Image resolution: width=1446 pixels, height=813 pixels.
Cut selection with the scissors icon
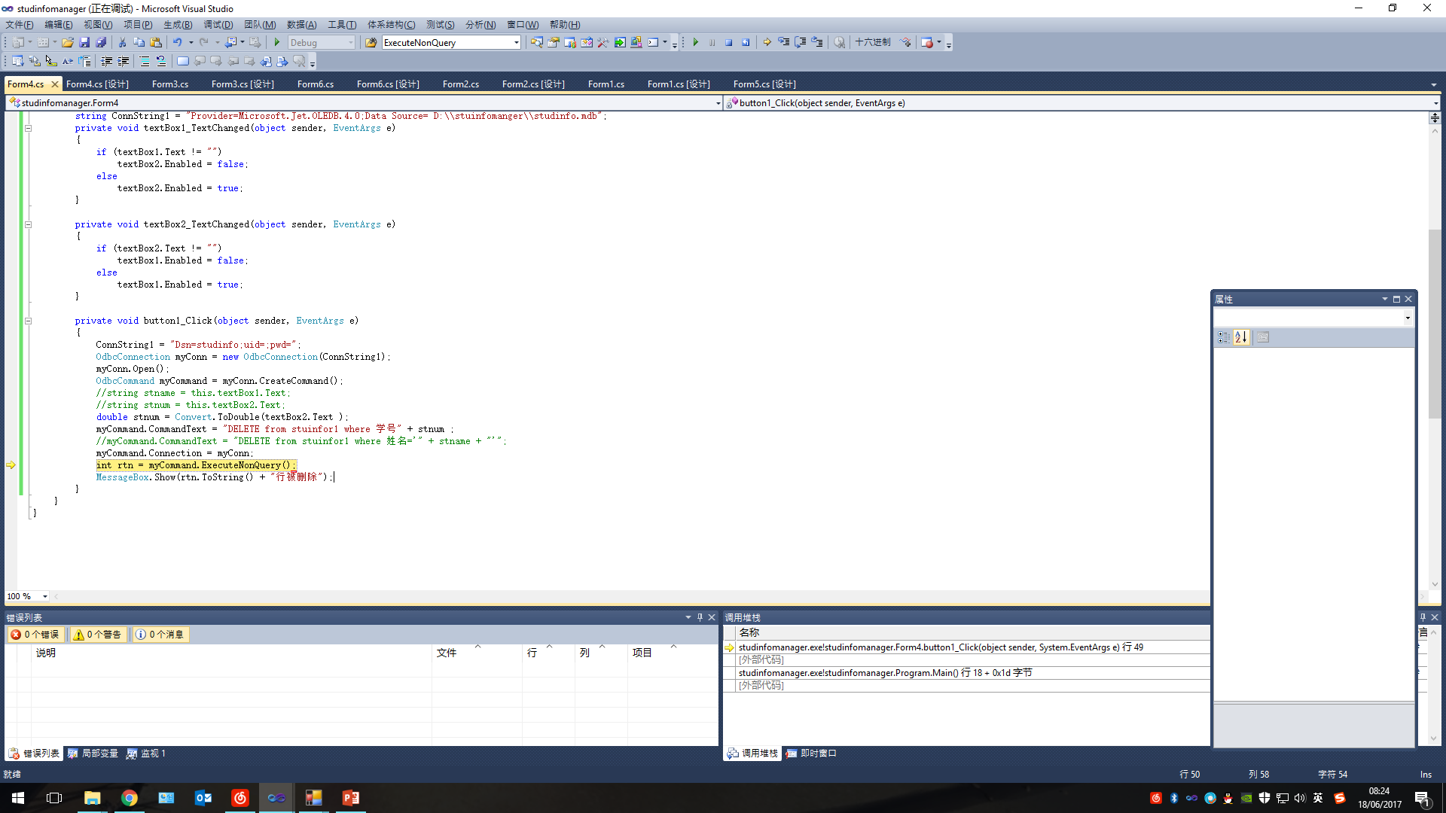pos(122,43)
